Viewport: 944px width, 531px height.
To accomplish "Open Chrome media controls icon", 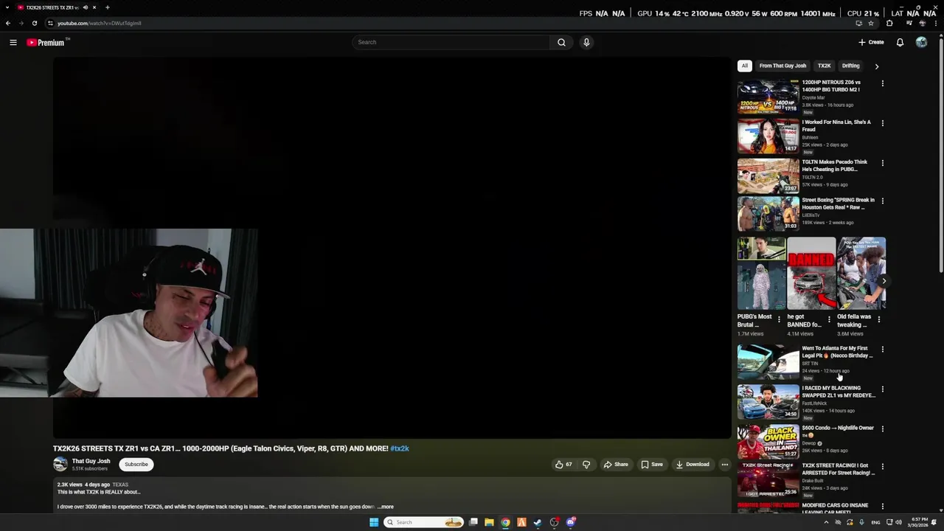I will coord(909,23).
